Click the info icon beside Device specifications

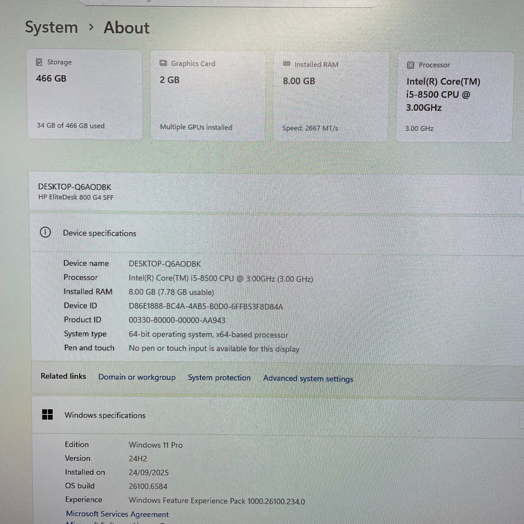45,232
